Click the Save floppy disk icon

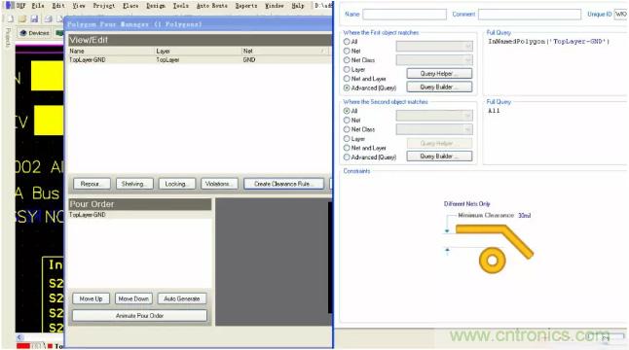[x=34, y=18]
